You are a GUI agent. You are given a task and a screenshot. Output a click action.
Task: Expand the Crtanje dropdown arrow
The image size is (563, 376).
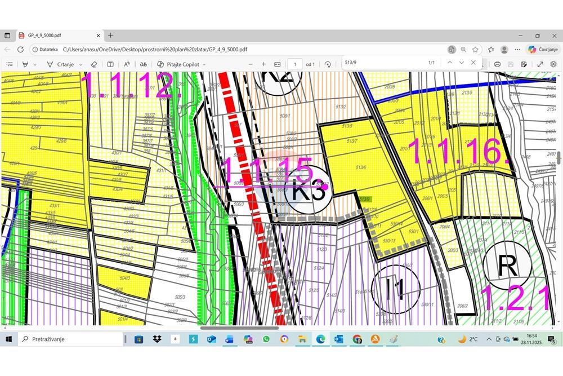click(81, 65)
